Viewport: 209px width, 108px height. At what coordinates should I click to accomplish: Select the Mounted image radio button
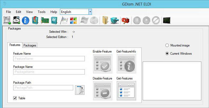167,45
